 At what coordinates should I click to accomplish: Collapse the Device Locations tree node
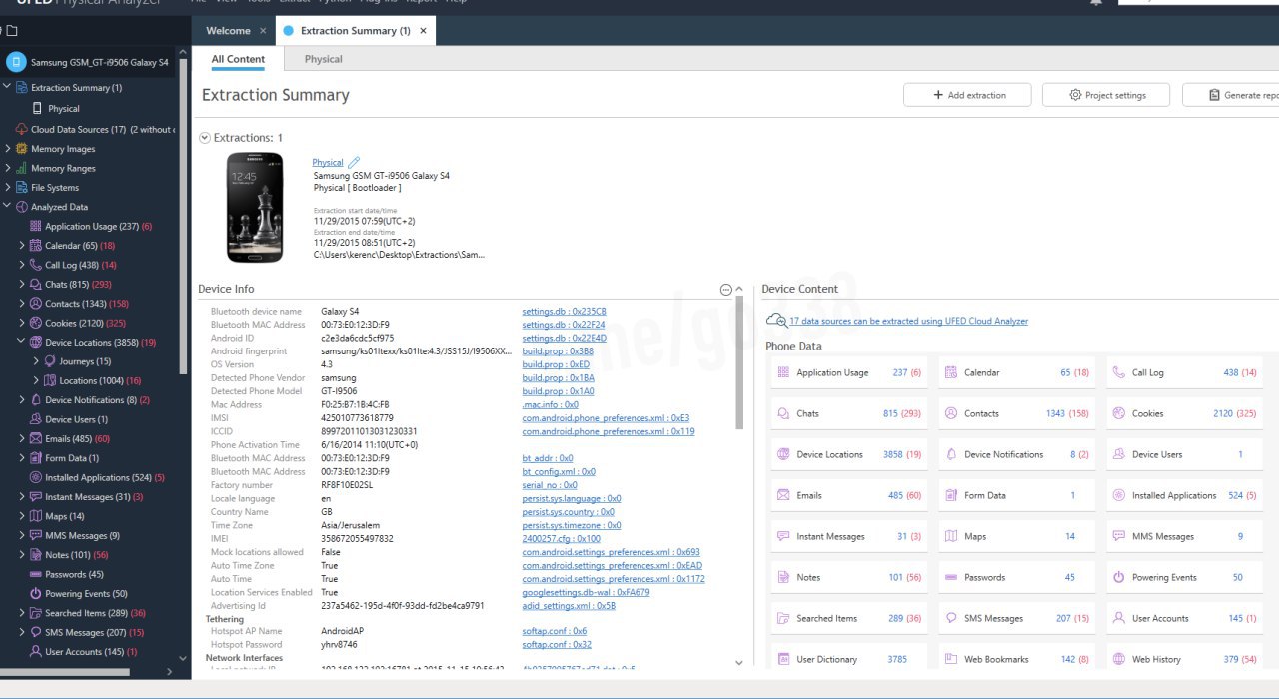pos(22,342)
